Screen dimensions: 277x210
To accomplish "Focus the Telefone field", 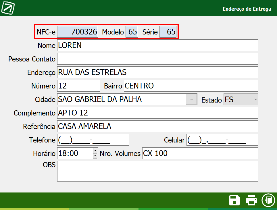I will tap(93, 140).
